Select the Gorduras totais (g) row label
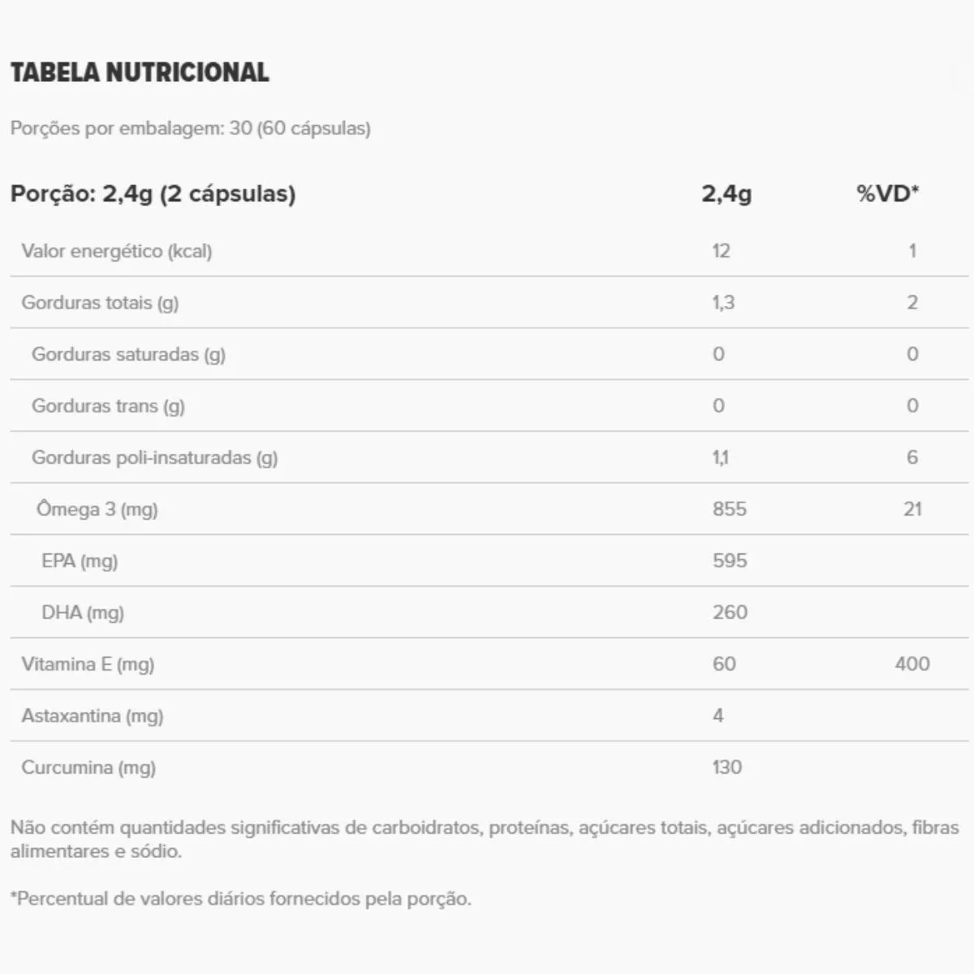 pyautogui.click(x=100, y=303)
